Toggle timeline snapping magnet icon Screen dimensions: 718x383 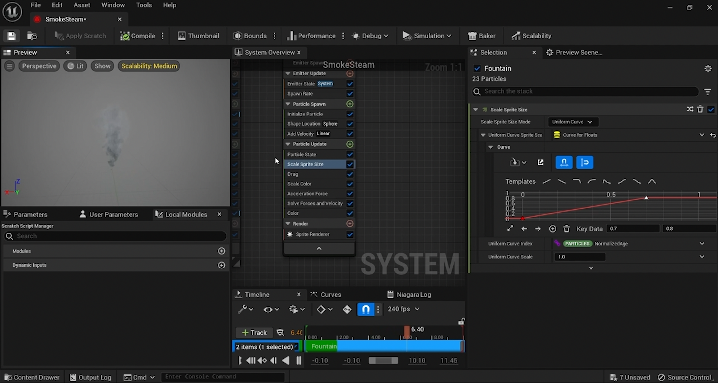point(365,309)
